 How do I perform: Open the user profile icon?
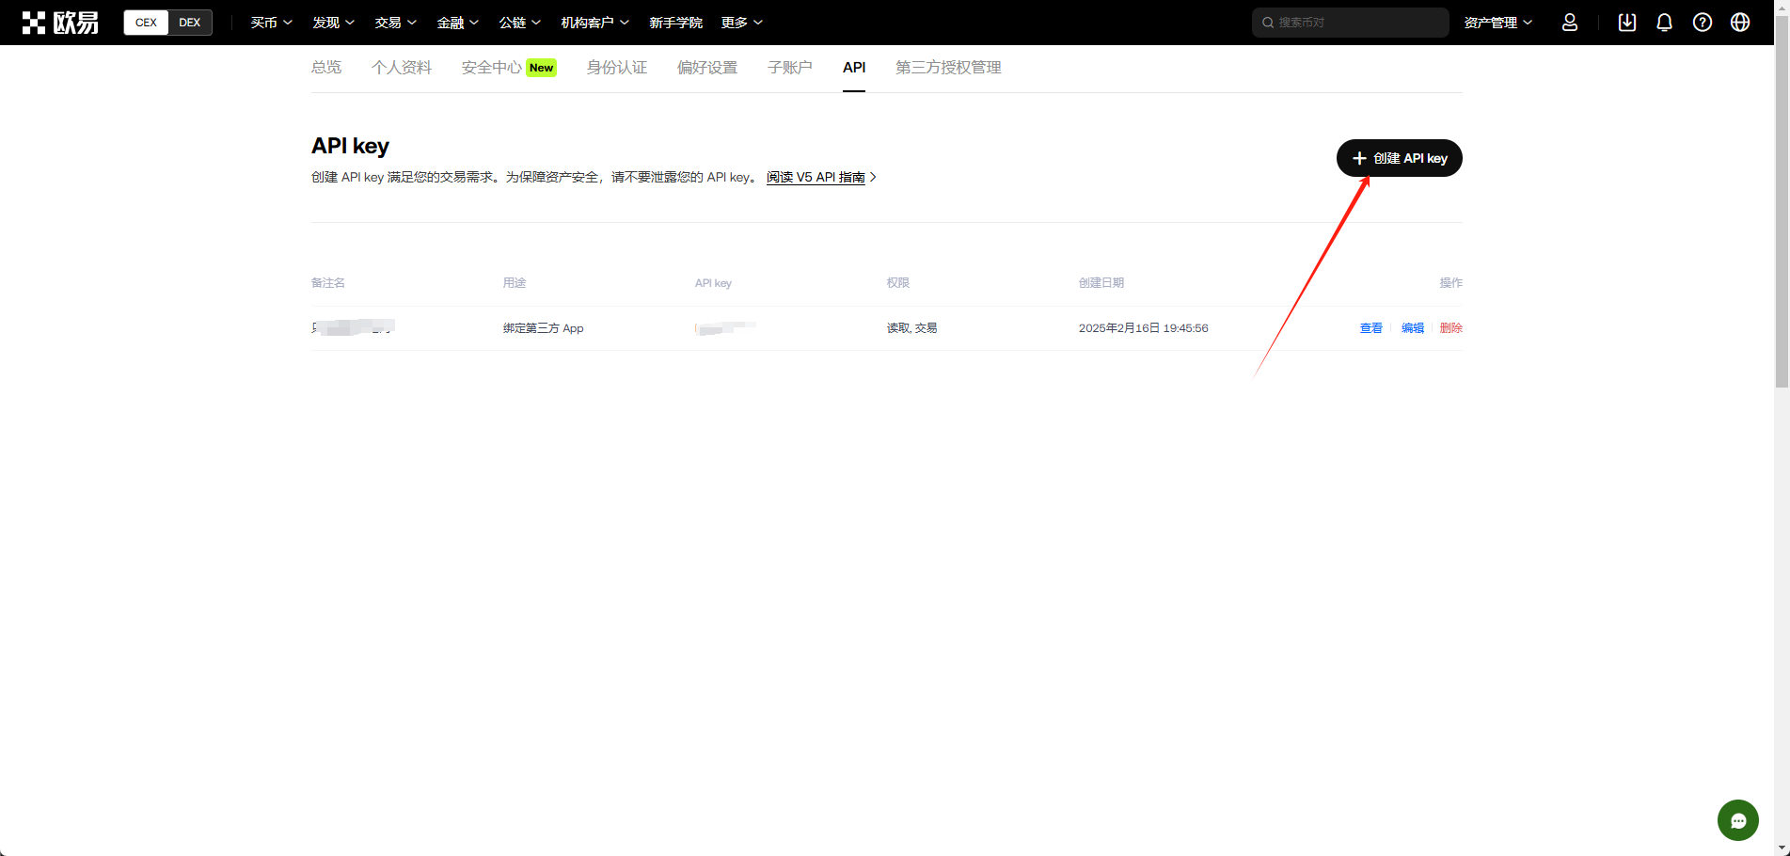(1569, 23)
